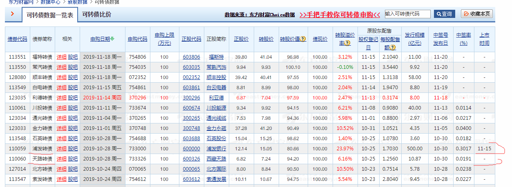Click the help icon next to 转股价值
512x187 pixels.
[x=303, y=39]
